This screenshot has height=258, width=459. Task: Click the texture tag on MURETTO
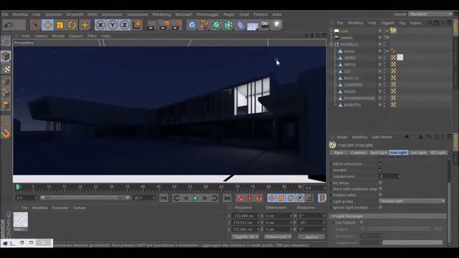[394, 105]
